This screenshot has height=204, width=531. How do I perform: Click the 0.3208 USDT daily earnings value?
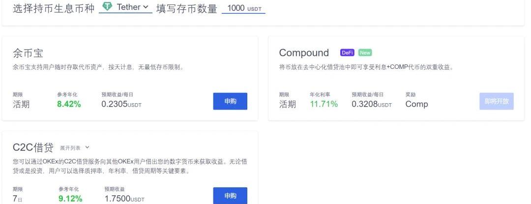coord(372,104)
